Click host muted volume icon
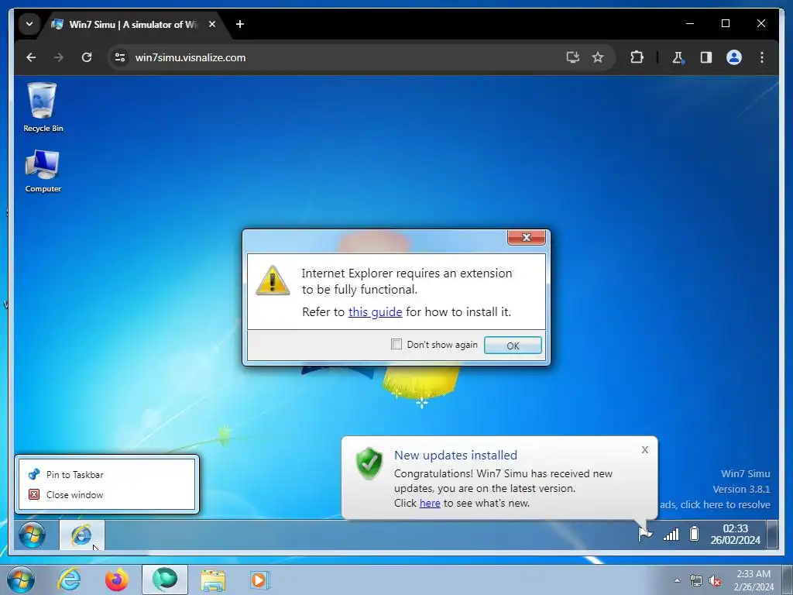 [715, 580]
